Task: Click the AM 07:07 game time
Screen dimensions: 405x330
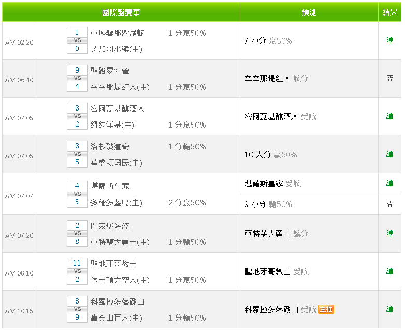Action: click(19, 196)
